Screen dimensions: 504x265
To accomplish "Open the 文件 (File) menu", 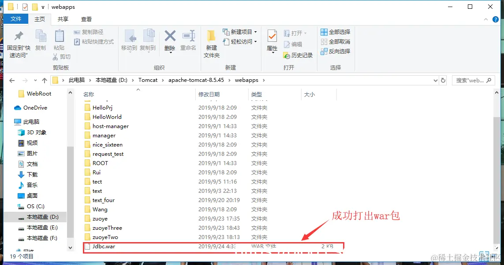I will coord(16,19).
